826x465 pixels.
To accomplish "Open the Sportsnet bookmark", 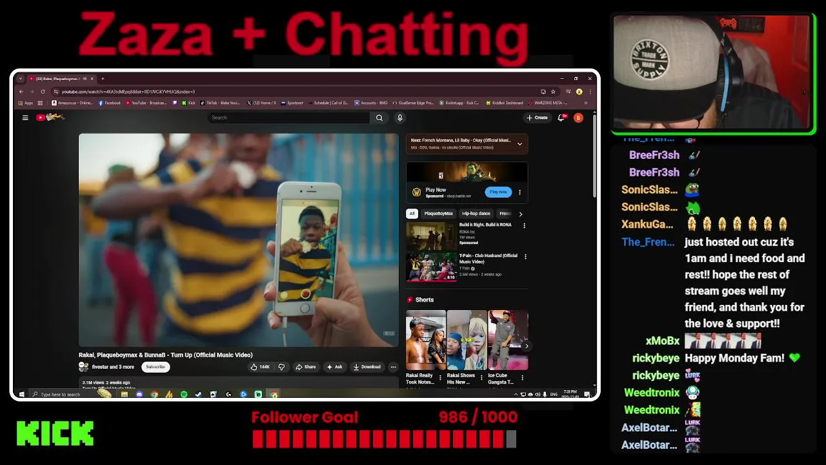I will (x=292, y=103).
